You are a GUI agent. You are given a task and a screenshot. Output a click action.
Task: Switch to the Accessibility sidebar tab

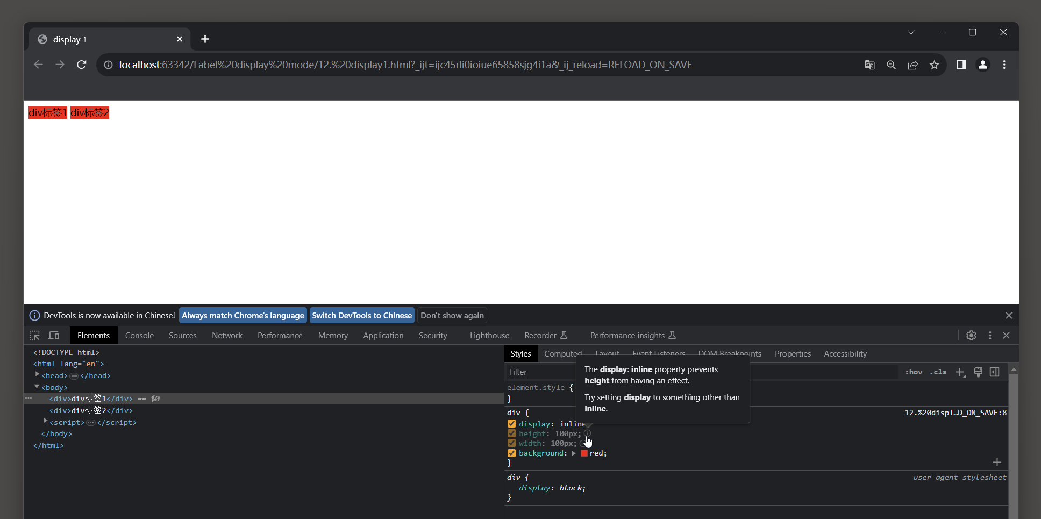tap(845, 354)
